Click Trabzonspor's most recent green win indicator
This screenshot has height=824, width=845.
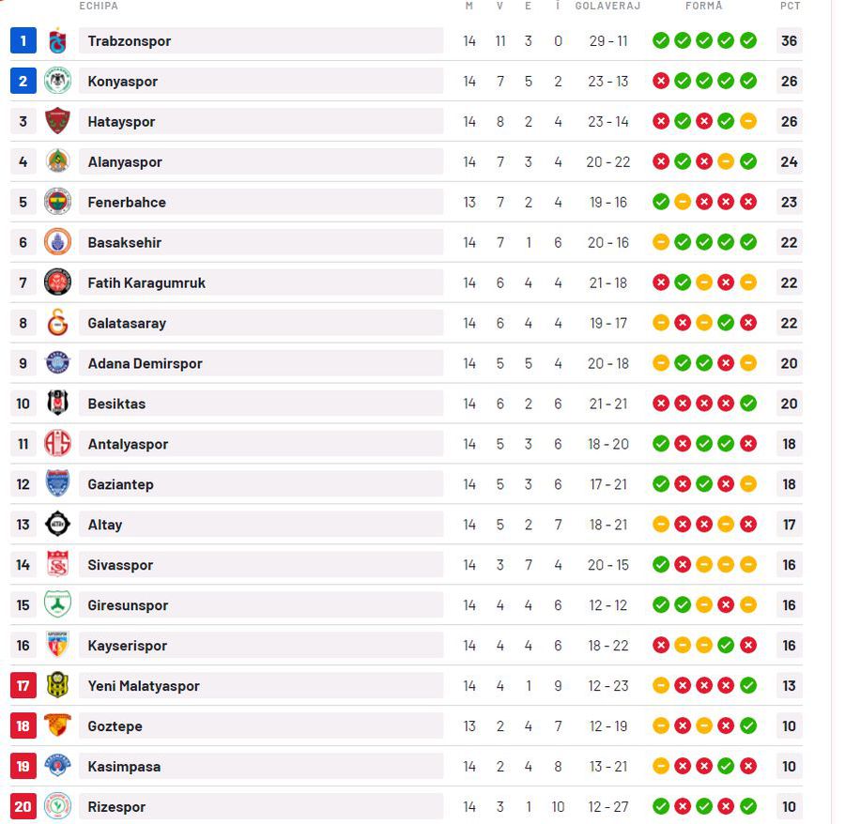tap(748, 40)
